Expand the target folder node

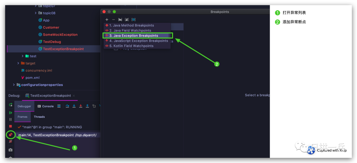(19, 63)
